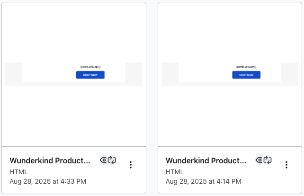Click the gray right margin in 4:14 PM preview
The height and width of the screenshot is (196, 304).
click(x=290, y=74)
